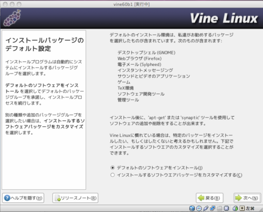Close the vine60b1 virtual machine window
263x212 pixels.
(x=5, y=4)
